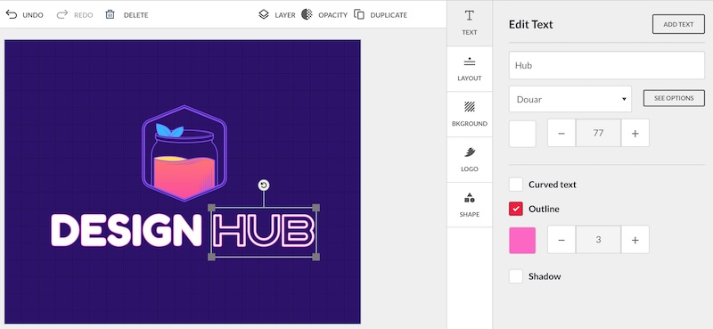Image resolution: width=713 pixels, height=329 pixels.
Task: Open the Shape sidebar panel
Action: 470,205
